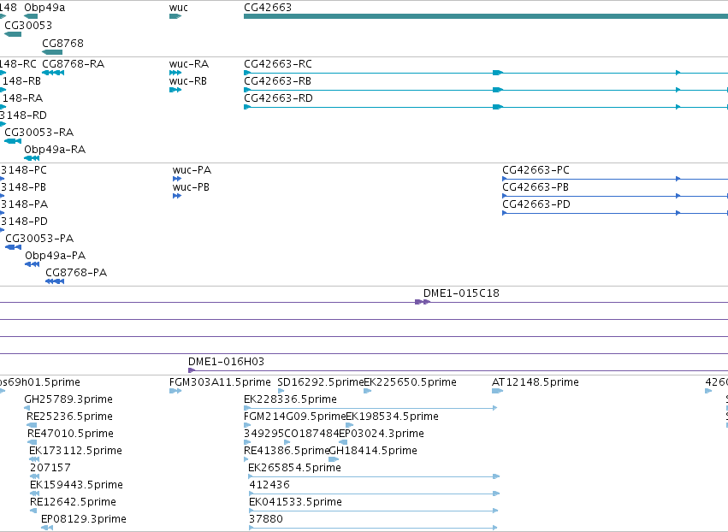Click the CG42663-RD transcript label
This screenshot has height=532, width=728.
click(x=278, y=98)
